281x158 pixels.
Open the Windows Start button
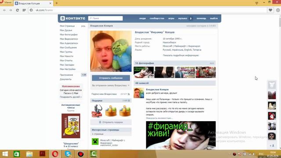[x=5, y=154]
